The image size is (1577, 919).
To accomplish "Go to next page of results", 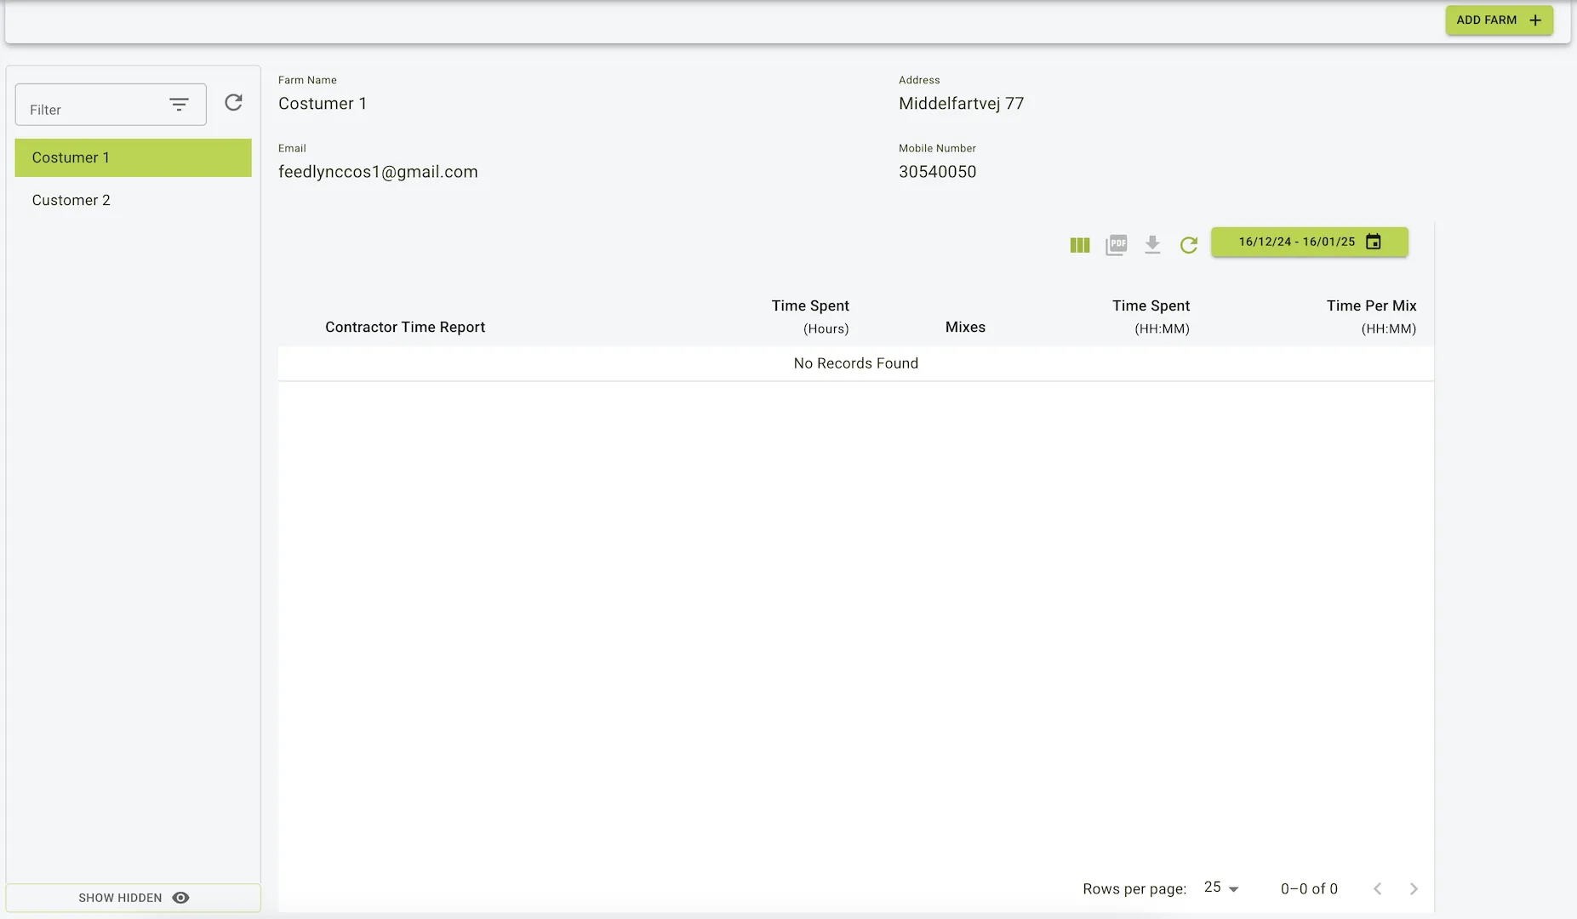I will pos(1414,888).
